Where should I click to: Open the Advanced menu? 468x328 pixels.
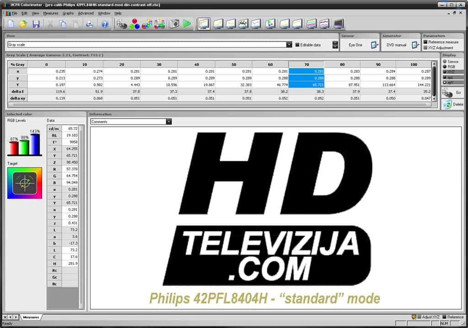[x=85, y=13]
